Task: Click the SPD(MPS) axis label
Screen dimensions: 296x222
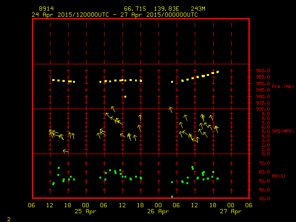Action: point(283,131)
